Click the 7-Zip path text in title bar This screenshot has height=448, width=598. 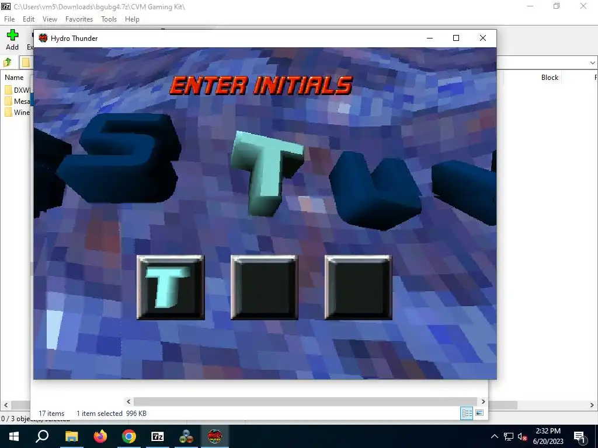pos(99,6)
